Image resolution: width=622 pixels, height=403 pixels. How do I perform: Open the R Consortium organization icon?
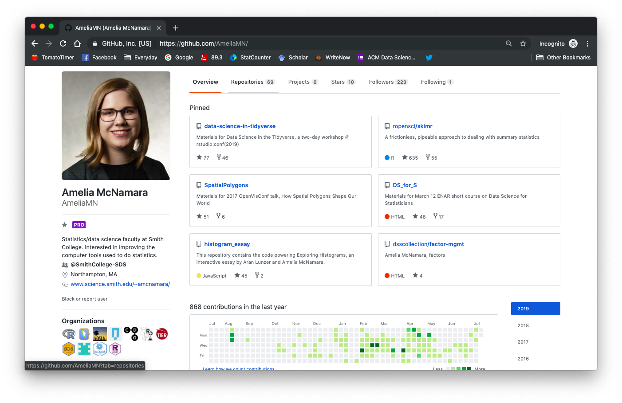69,334
